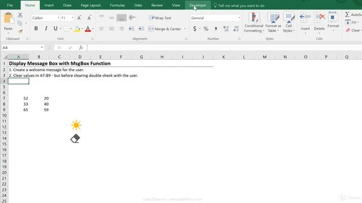Screen dimensions: 362x203
Task: Open the Calibri font name dropdown
Action: tap(58, 18)
